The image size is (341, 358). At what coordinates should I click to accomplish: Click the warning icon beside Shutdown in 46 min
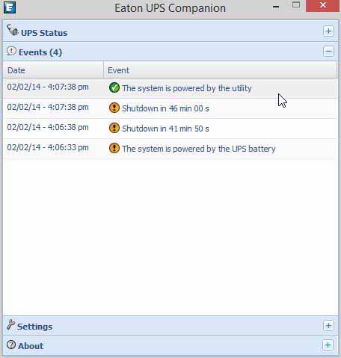[114, 108]
